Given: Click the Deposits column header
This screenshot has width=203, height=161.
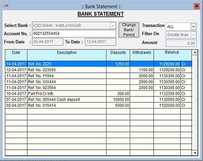Looking at the screenshot, I should [118, 55].
